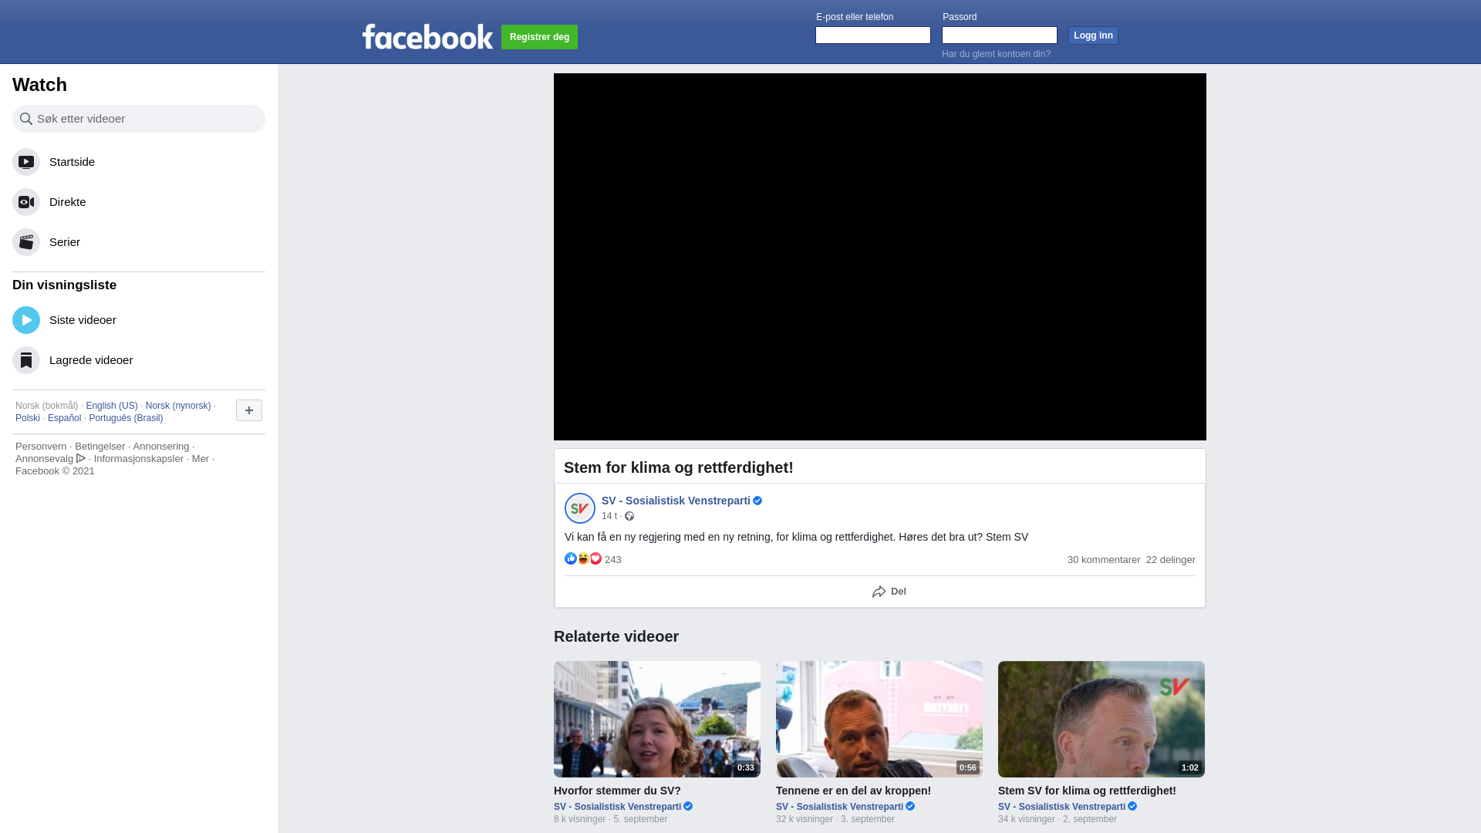Select Serier in Watch menu
This screenshot has width=1481, height=833.
click(139, 242)
